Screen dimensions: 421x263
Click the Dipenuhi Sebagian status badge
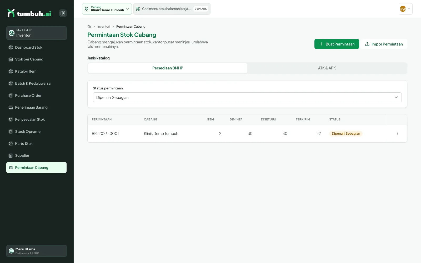tap(346, 134)
